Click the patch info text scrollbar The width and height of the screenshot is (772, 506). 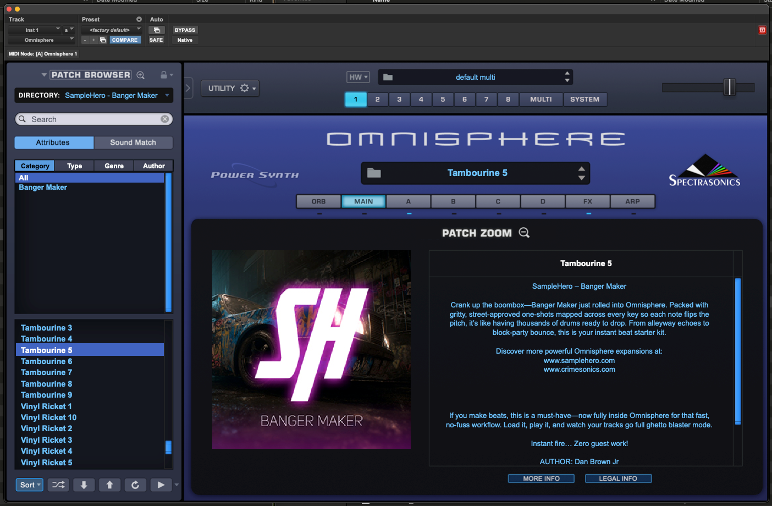pyautogui.click(x=738, y=351)
